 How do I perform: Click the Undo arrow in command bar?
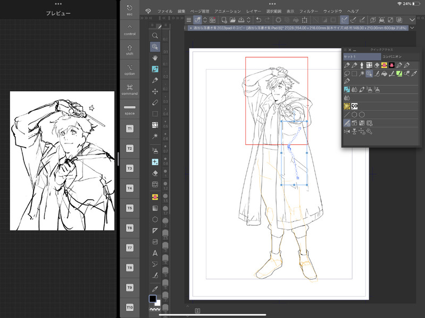coord(259,20)
